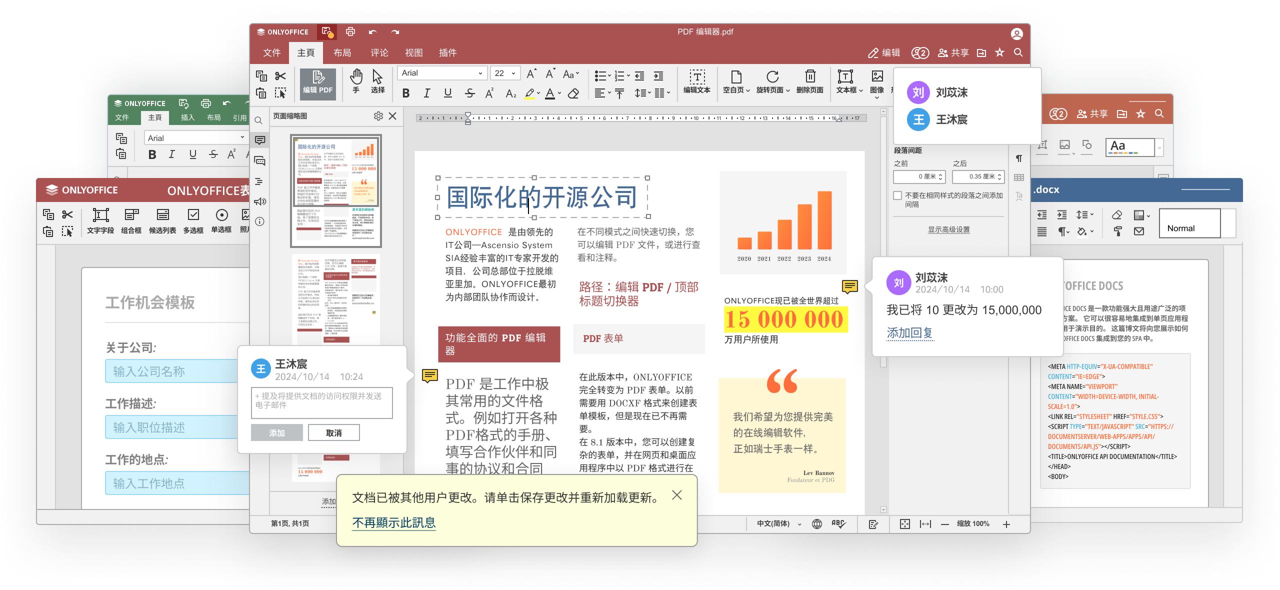Screen dimensions: 1280x590
Task: Close the document changed notification
Action: click(677, 495)
